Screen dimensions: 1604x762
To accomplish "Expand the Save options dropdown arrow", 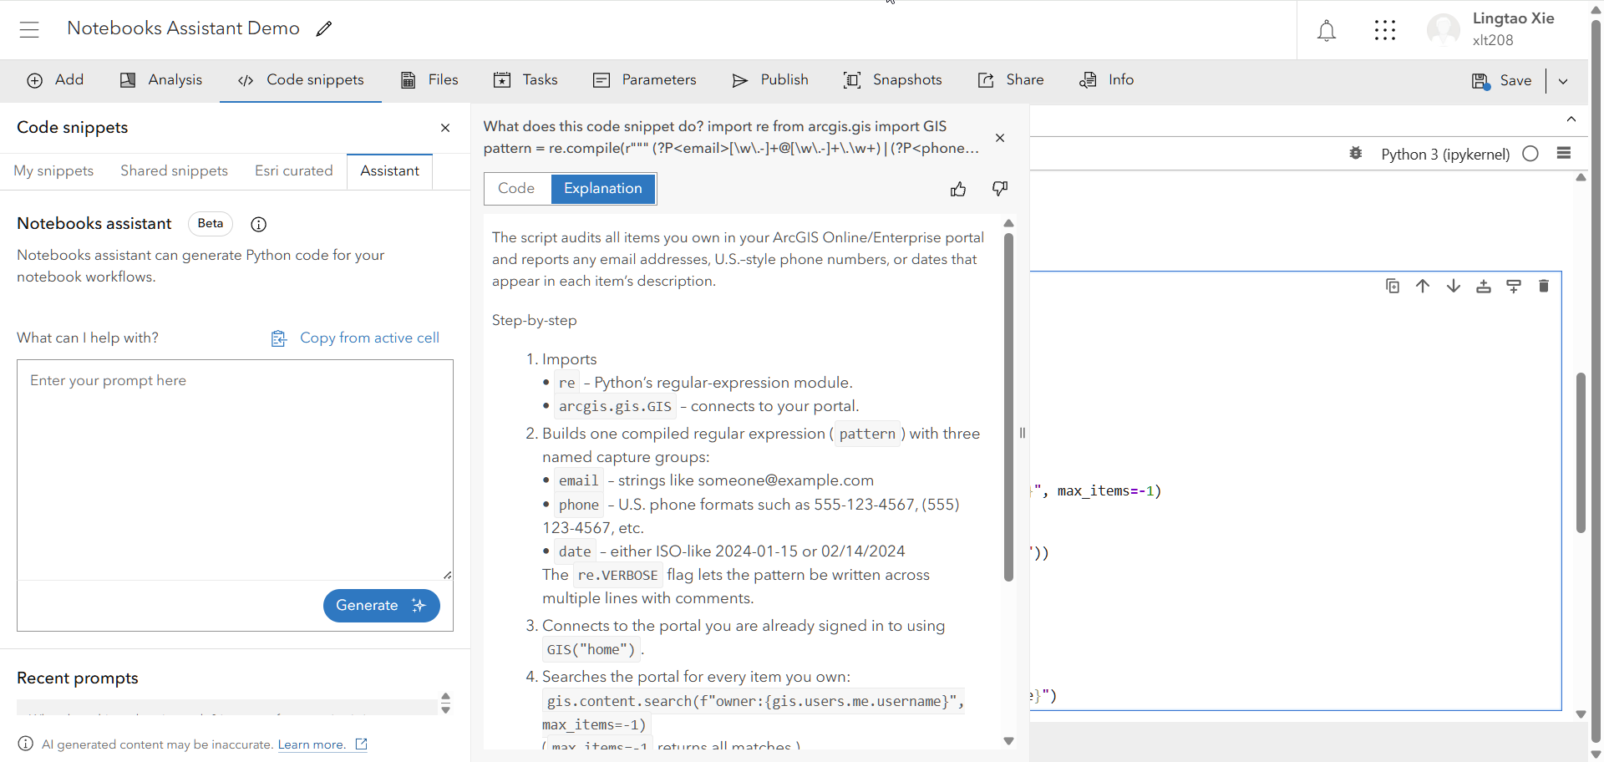I will coord(1563,81).
